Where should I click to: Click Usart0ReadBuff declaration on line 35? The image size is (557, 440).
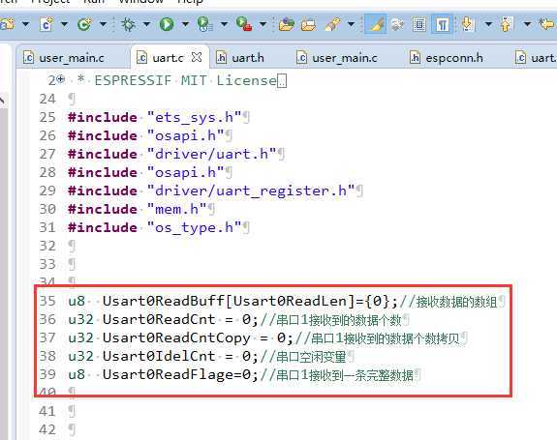(x=232, y=301)
